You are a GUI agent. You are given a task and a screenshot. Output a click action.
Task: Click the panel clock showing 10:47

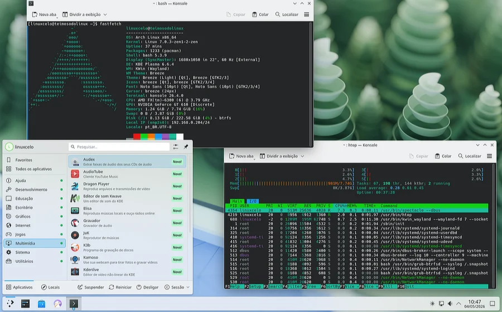pos(475,304)
